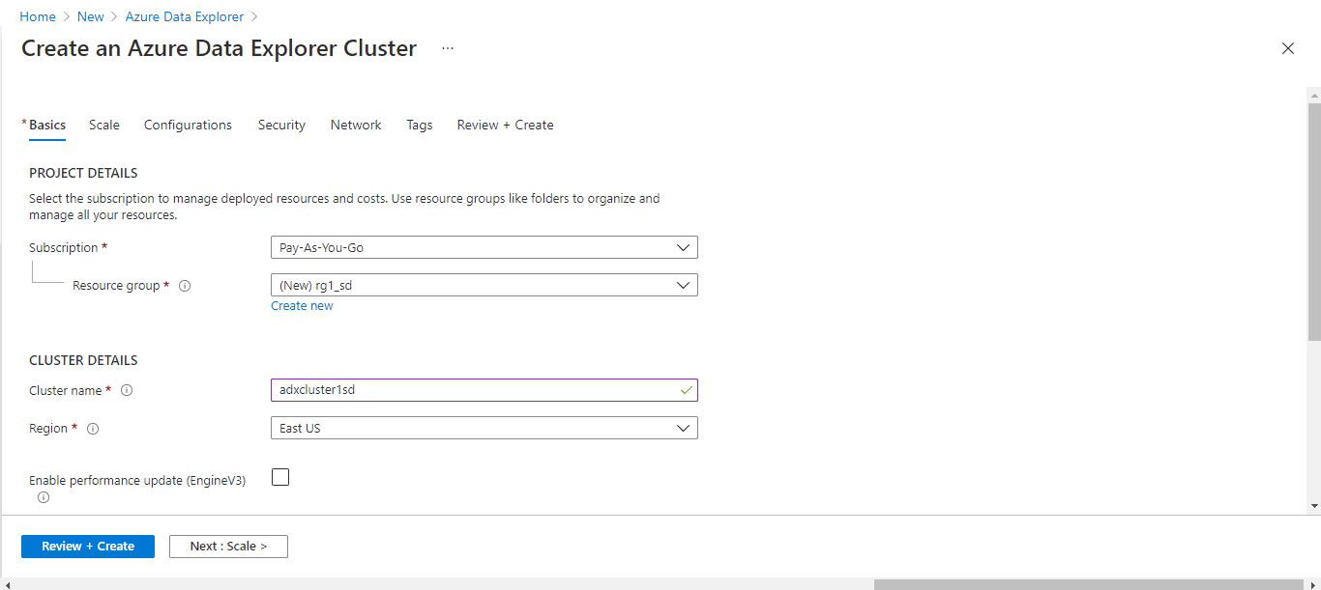Go to the Tags tab
This screenshot has width=1321, height=590.
coord(420,125)
